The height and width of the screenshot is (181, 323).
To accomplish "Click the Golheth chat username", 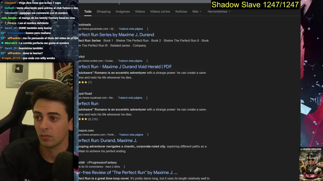I will coord(10,8).
